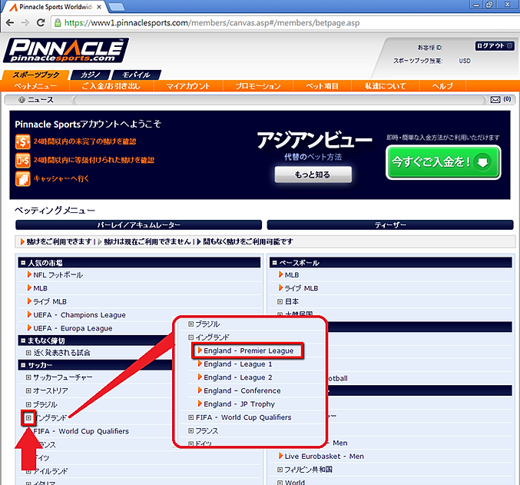Click the browser address bar URL
520x485 pixels.
212,23
